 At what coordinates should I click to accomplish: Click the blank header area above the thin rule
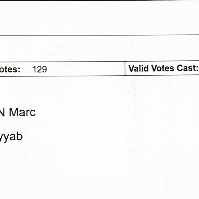point(99,18)
